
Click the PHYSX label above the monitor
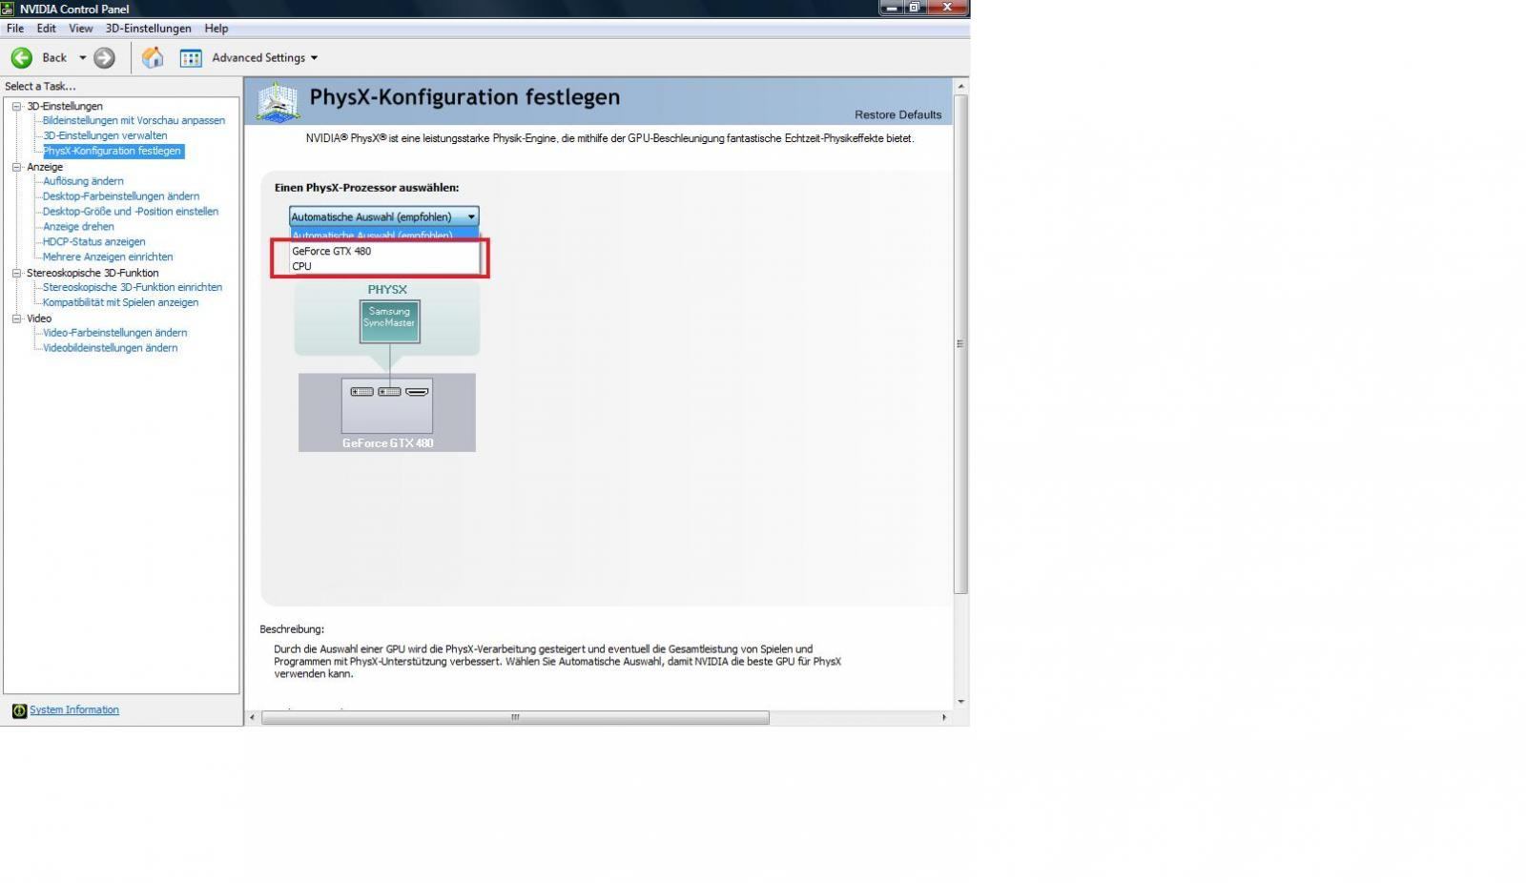click(387, 290)
